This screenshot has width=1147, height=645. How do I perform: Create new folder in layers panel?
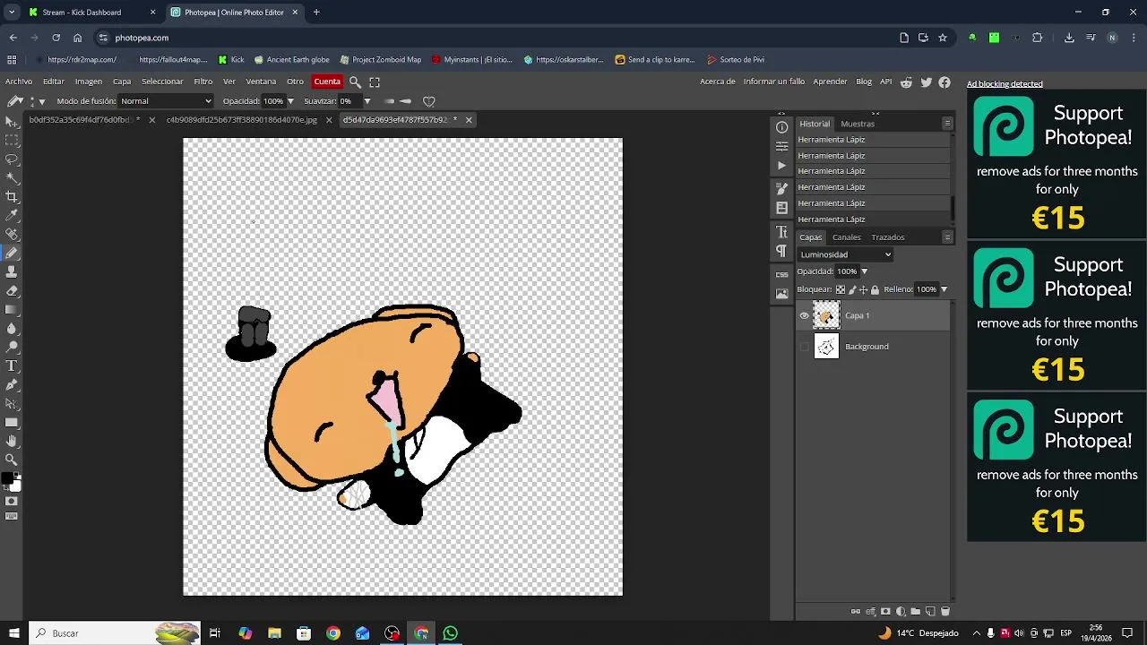coord(915,611)
